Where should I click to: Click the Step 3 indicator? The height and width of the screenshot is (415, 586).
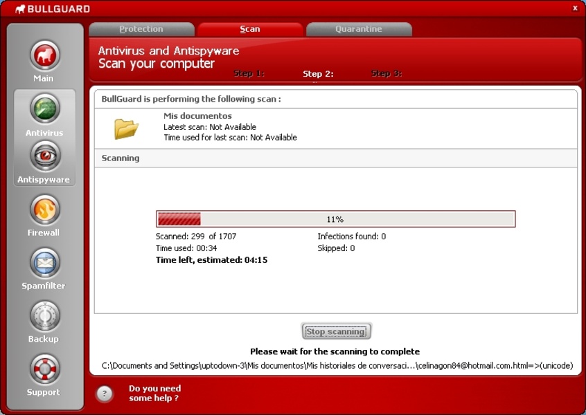387,73
